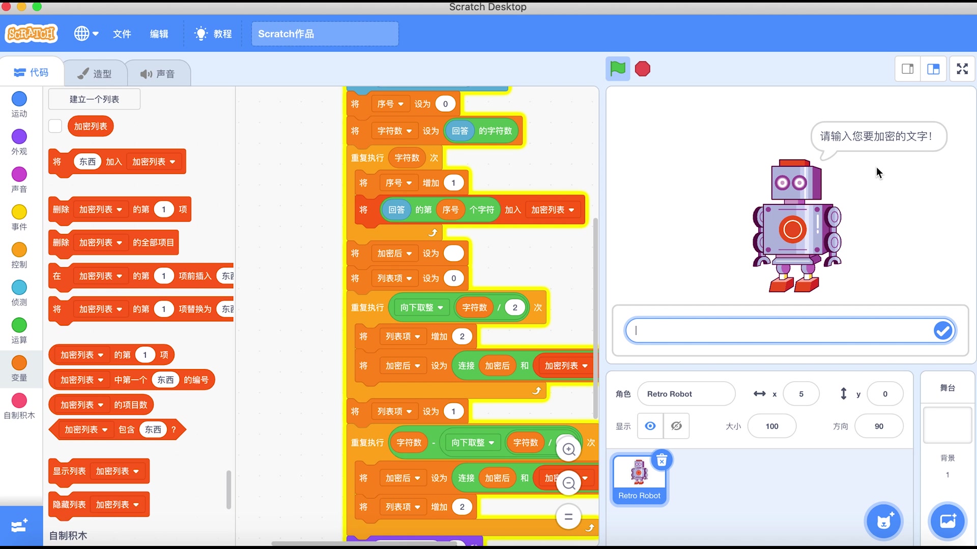Run the project with the green flag
Image resolution: width=977 pixels, height=549 pixels.
coord(617,69)
